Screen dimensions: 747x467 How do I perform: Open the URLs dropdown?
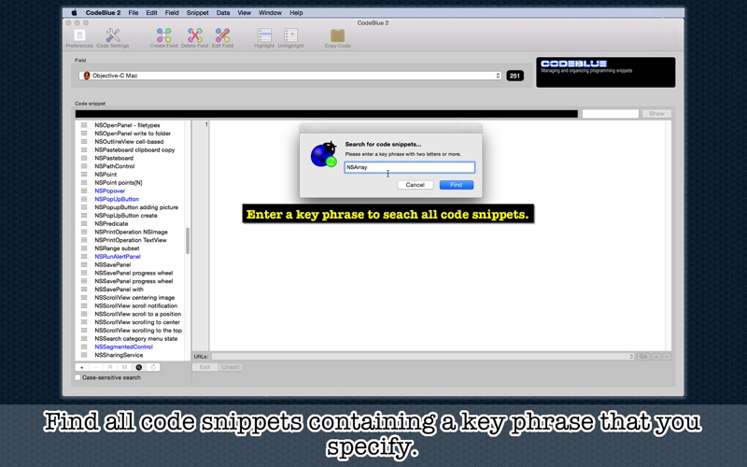pos(423,357)
